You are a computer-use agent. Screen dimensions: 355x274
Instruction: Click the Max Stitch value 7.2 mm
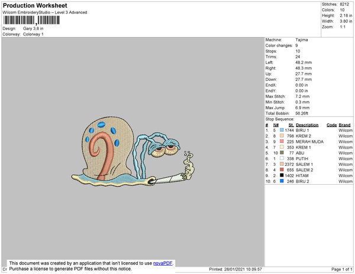click(x=302, y=96)
